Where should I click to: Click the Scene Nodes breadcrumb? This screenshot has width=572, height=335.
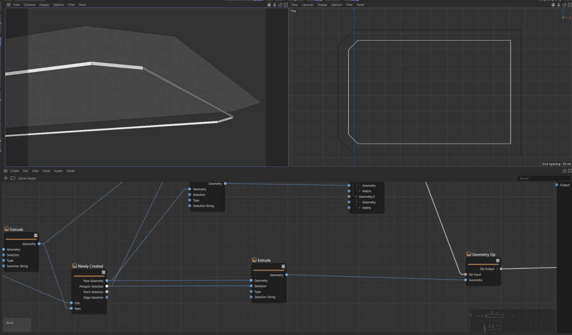point(27,178)
